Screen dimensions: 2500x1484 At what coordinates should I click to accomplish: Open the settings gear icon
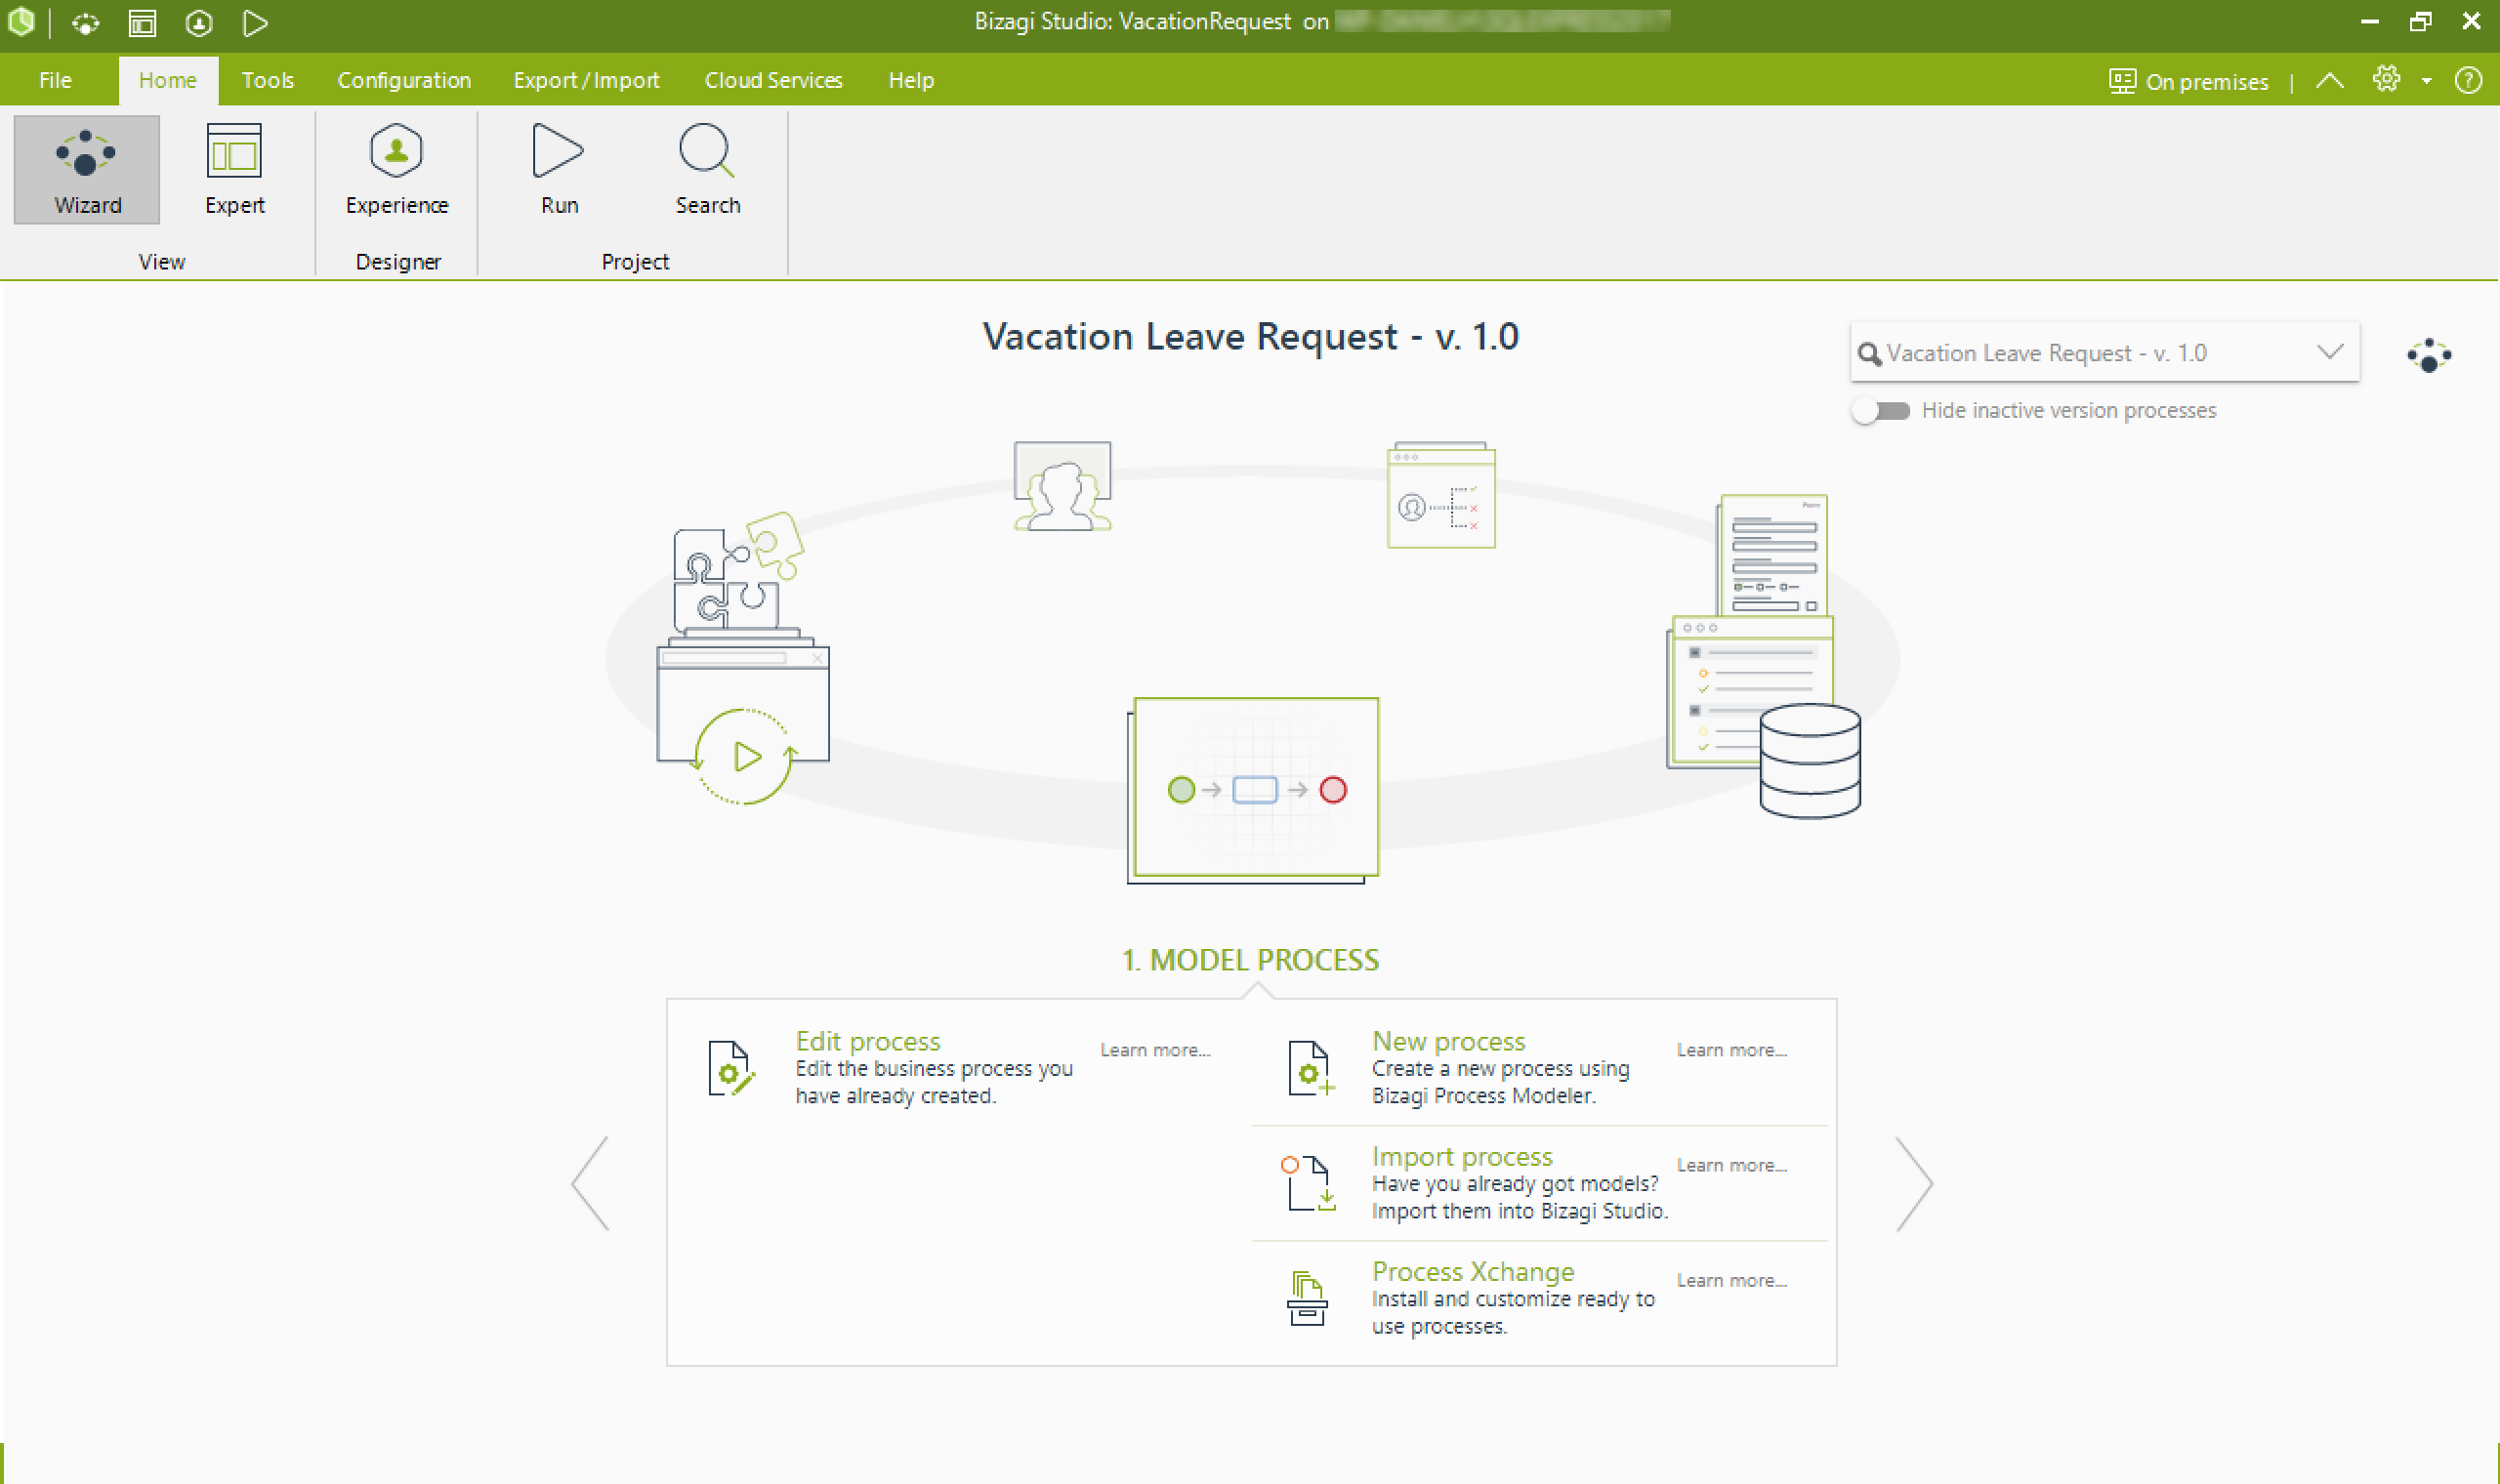(2386, 79)
